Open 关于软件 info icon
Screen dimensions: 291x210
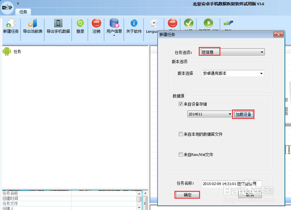pos(134,23)
